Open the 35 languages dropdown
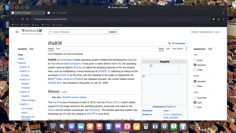236x133 pixels. 178,43
